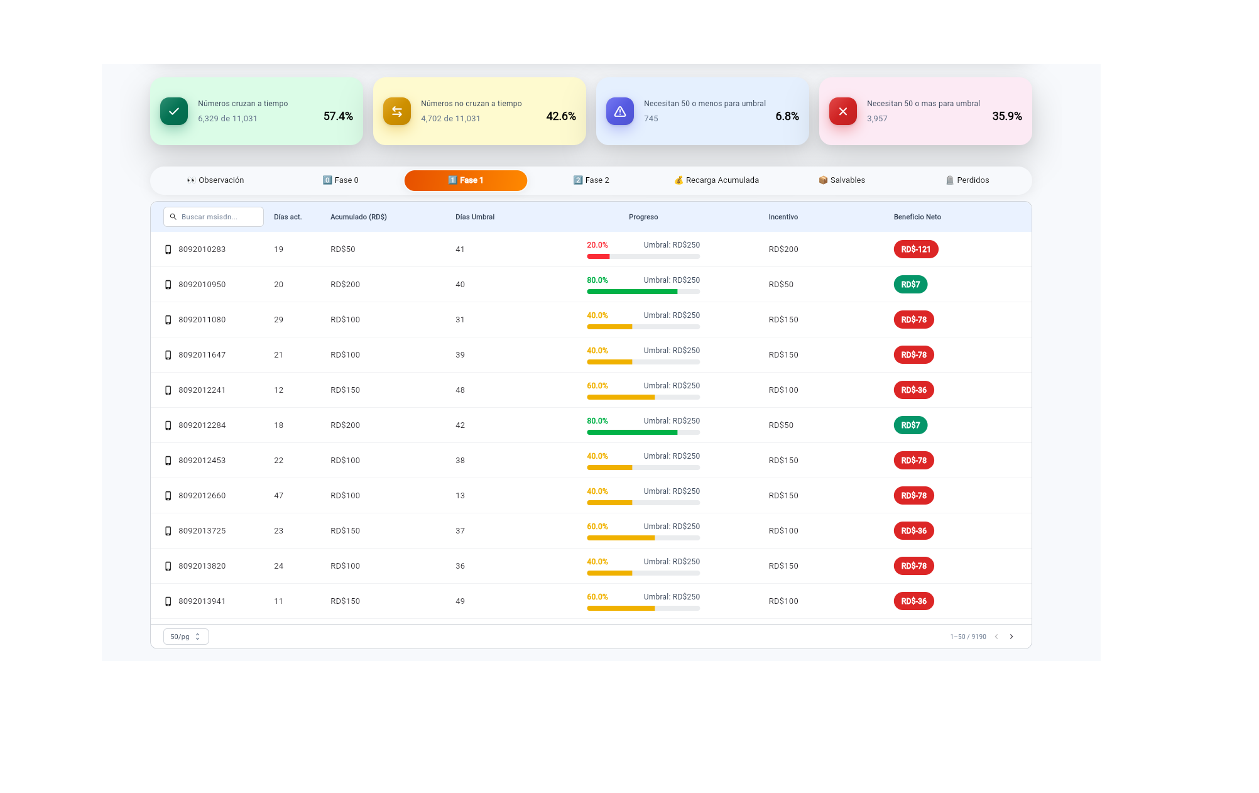Open the Perdidos tab
This screenshot has width=1259, height=793.
pyautogui.click(x=967, y=180)
